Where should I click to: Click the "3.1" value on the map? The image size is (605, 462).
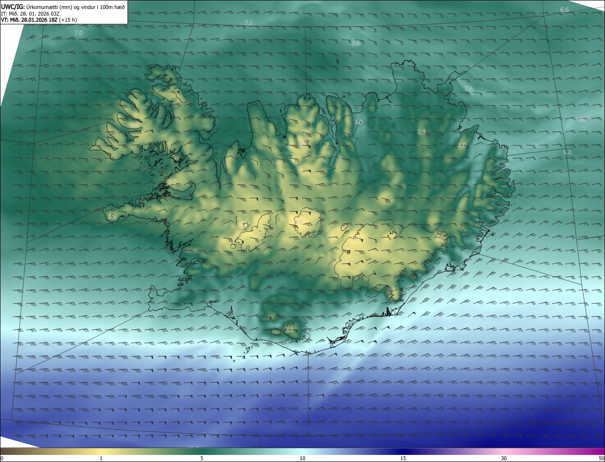tap(289, 329)
